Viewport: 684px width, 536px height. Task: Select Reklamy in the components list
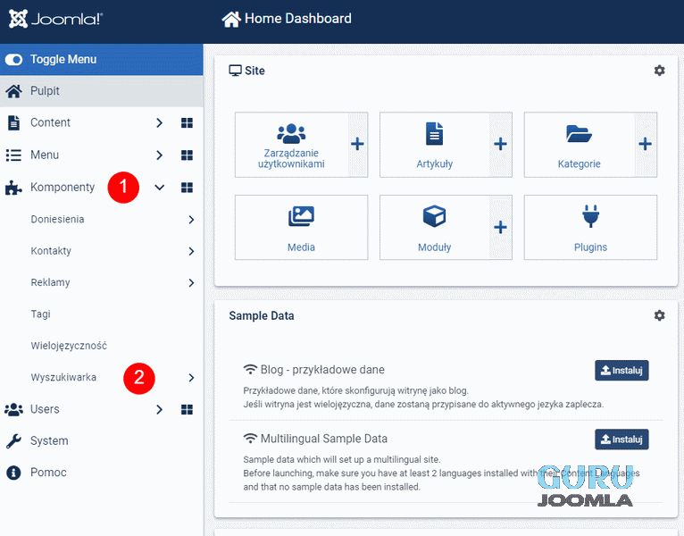click(x=50, y=282)
